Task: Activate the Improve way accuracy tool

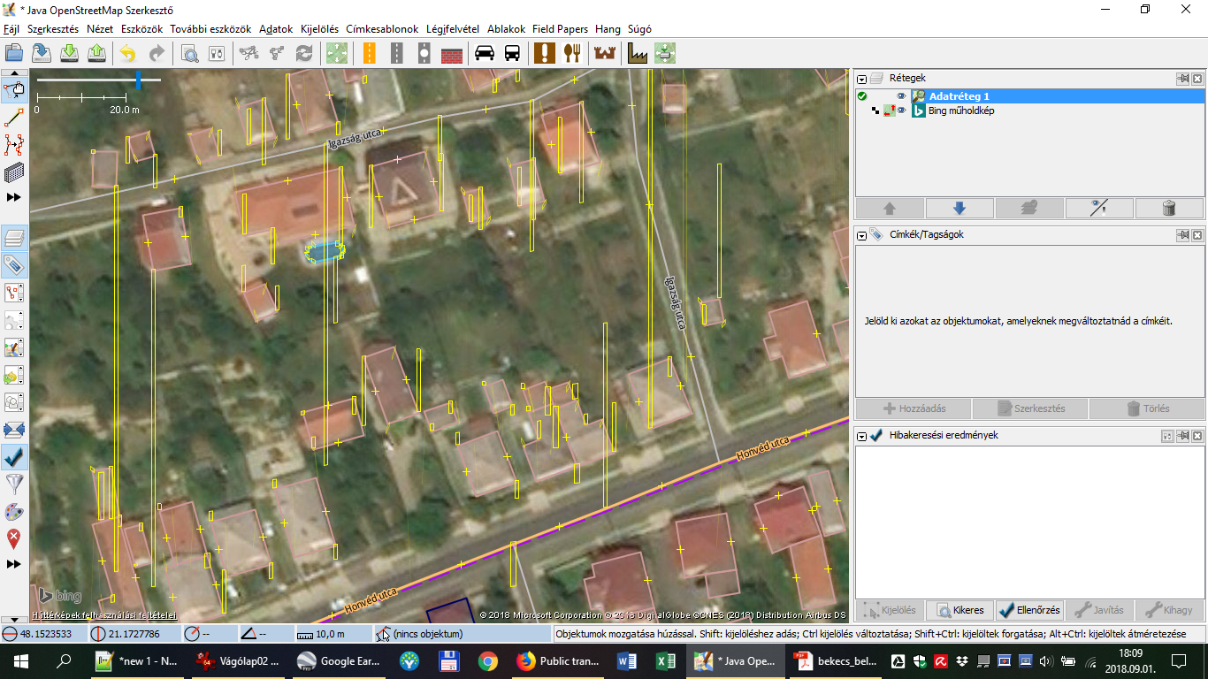Action: click(14, 144)
